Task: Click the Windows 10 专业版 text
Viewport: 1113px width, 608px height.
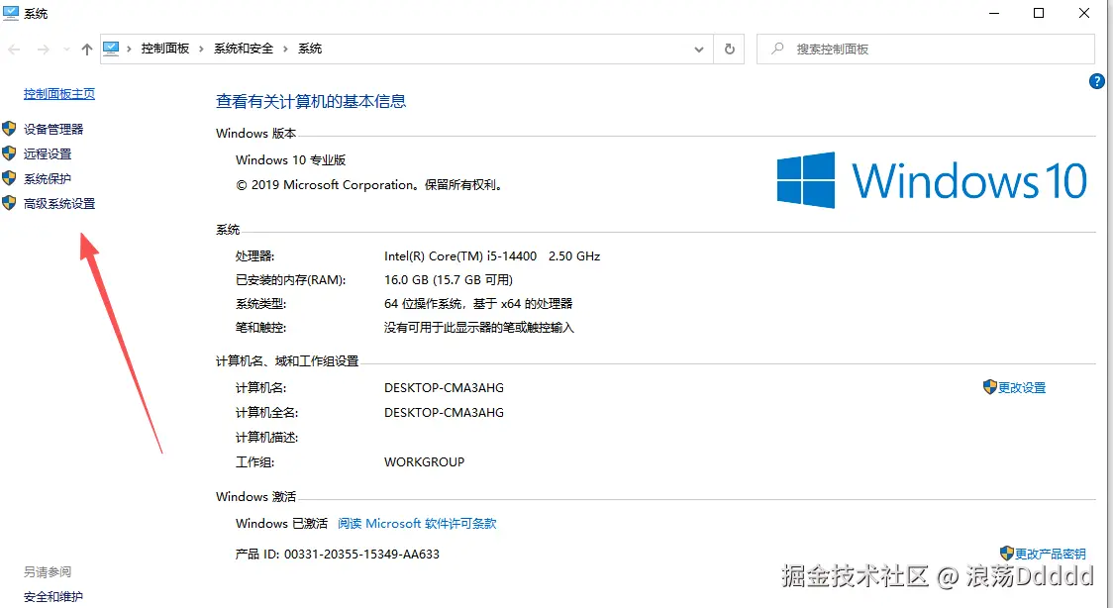Action: pos(291,160)
